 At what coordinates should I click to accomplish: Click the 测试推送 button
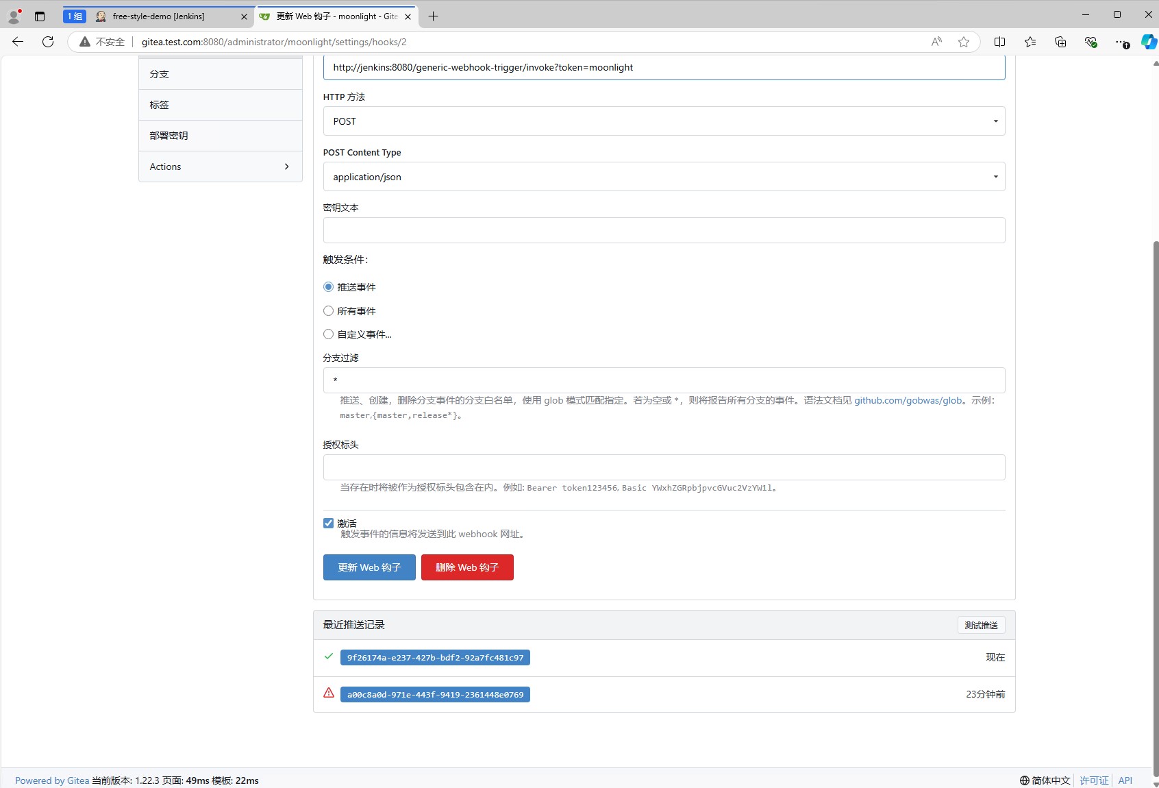tap(981, 625)
